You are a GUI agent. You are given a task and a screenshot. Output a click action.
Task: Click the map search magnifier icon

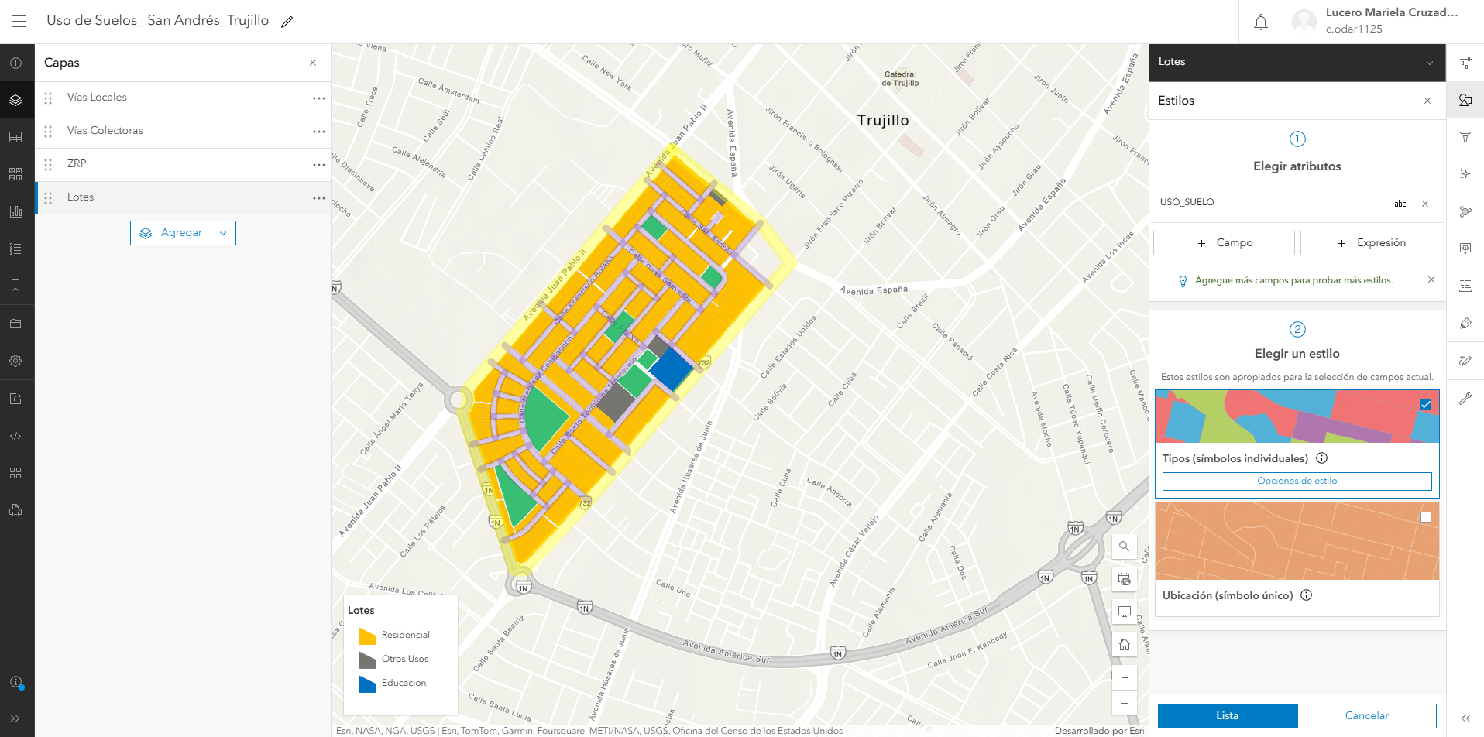[x=1125, y=546]
